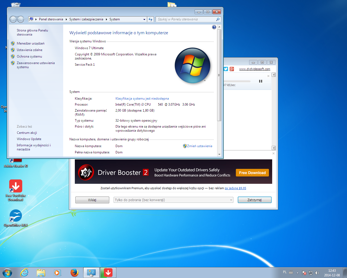The width and height of the screenshot is (347, 278).
Task: Open Ochrona systemu settings
Action: click(x=29, y=56)
